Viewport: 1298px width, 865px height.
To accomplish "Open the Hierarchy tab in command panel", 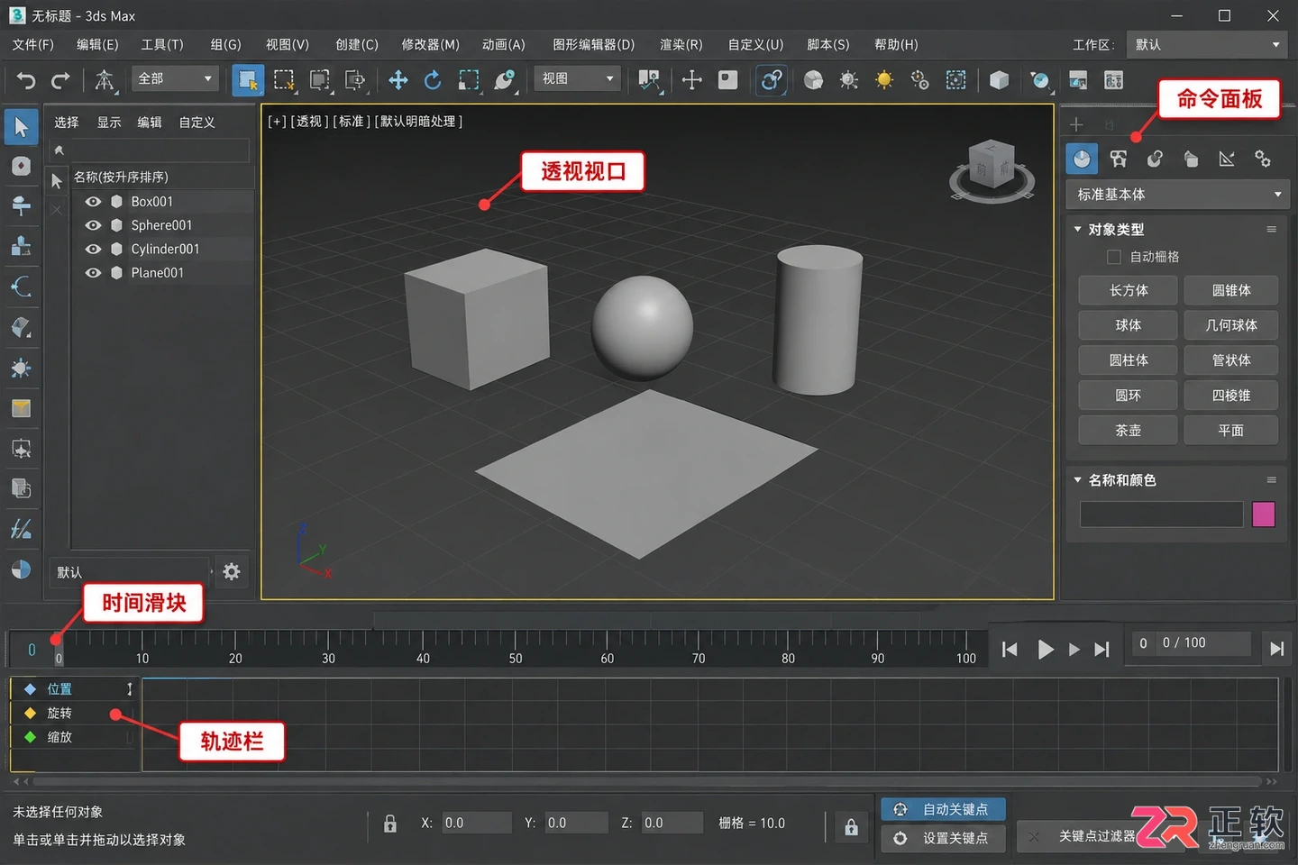I will coord(1155,159).
